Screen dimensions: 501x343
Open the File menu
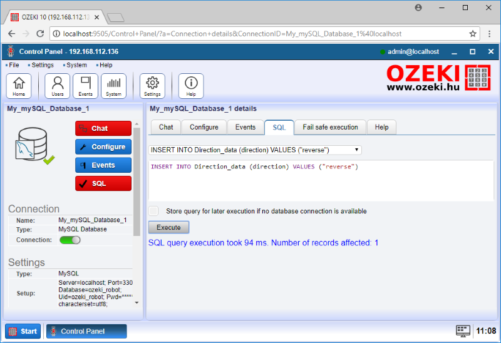13,65
